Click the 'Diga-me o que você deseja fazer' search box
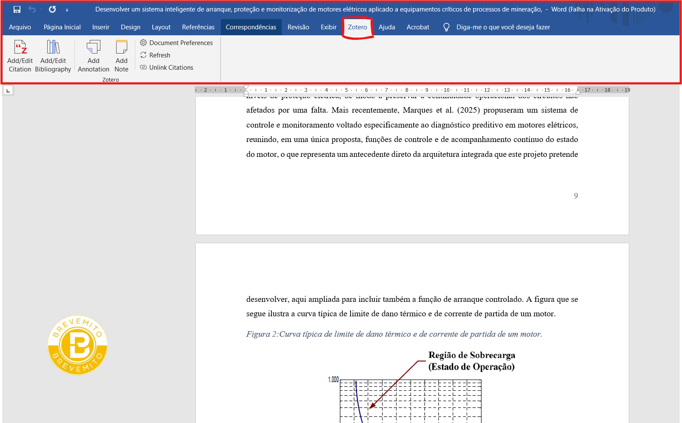The height and width of the screenshot is (423, 682). [x=503, y=27]
